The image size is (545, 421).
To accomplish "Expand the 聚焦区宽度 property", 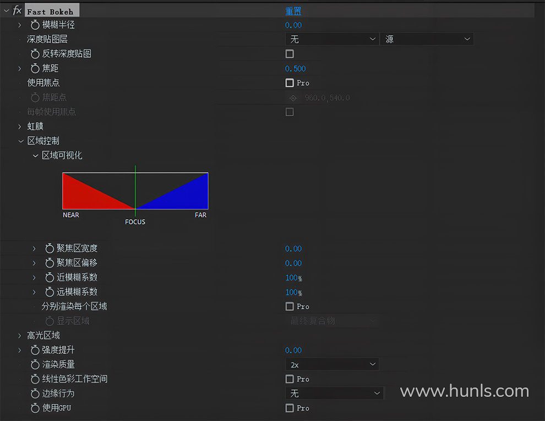I will (34, 248).
